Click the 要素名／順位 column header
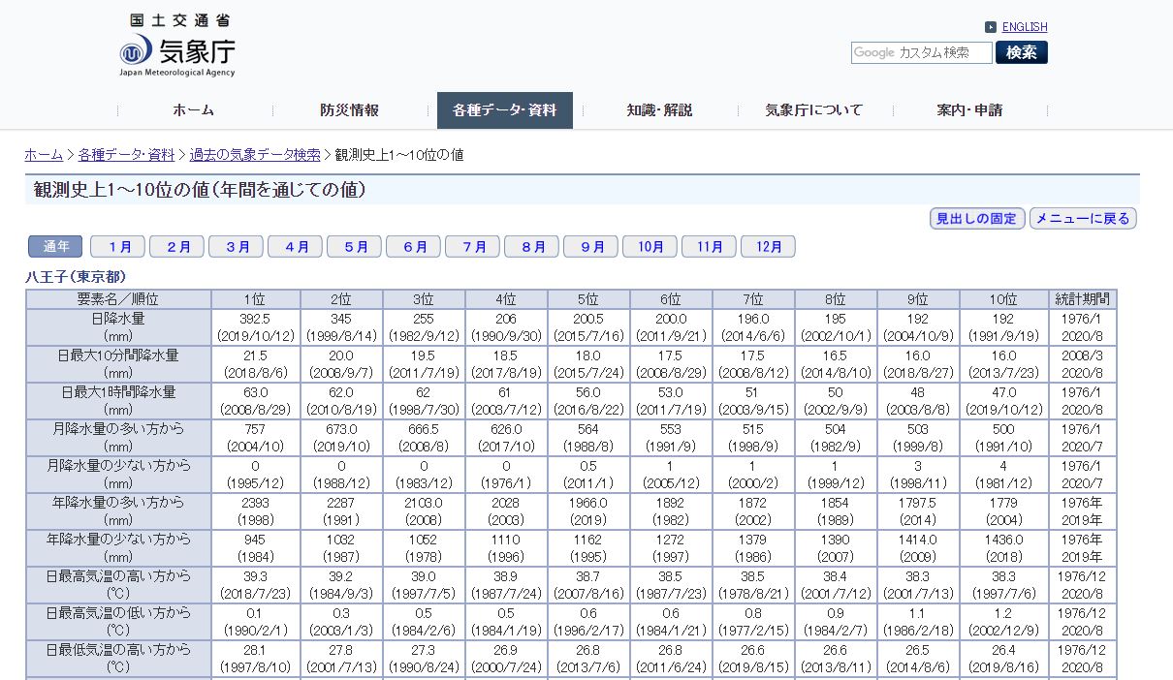Image resolution: width=1173 pixels, height=680 pixels. tap(118, 299)
